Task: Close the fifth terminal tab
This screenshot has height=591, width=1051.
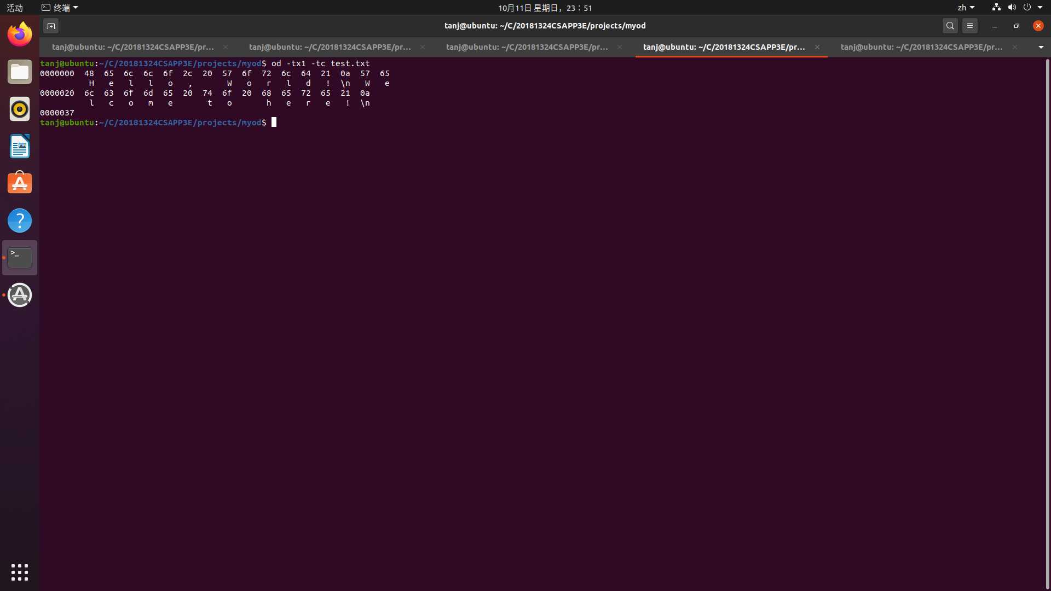Action: tap(1015, 47)
